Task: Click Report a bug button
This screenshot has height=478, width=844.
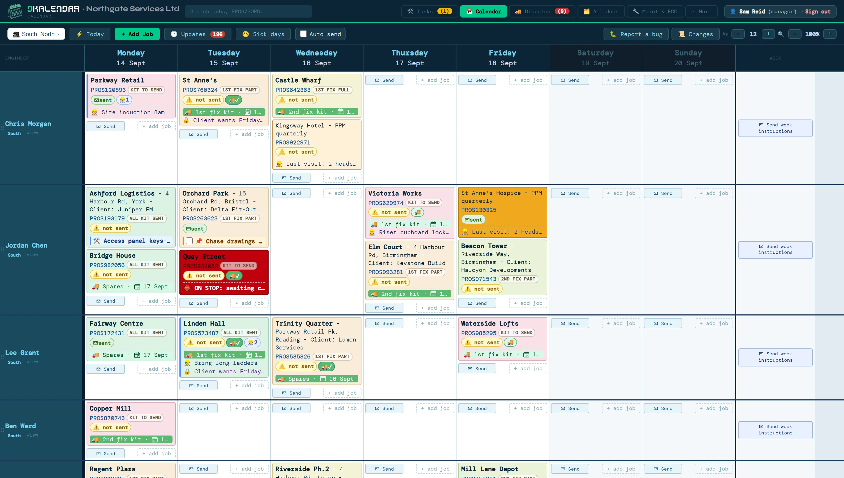Action: (x=636, y=34)
